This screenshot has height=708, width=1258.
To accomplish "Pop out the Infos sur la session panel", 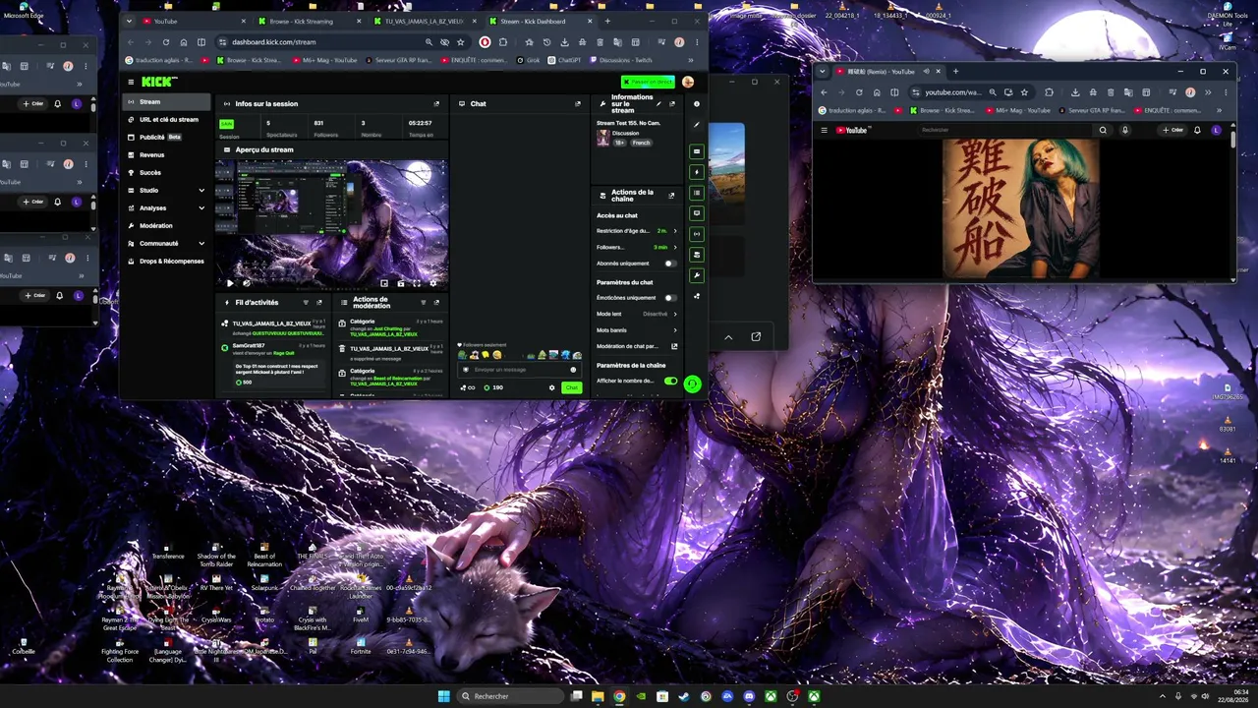I will pos(436,103).
